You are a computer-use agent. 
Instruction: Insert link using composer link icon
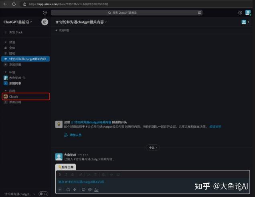(x=81, y=174)
